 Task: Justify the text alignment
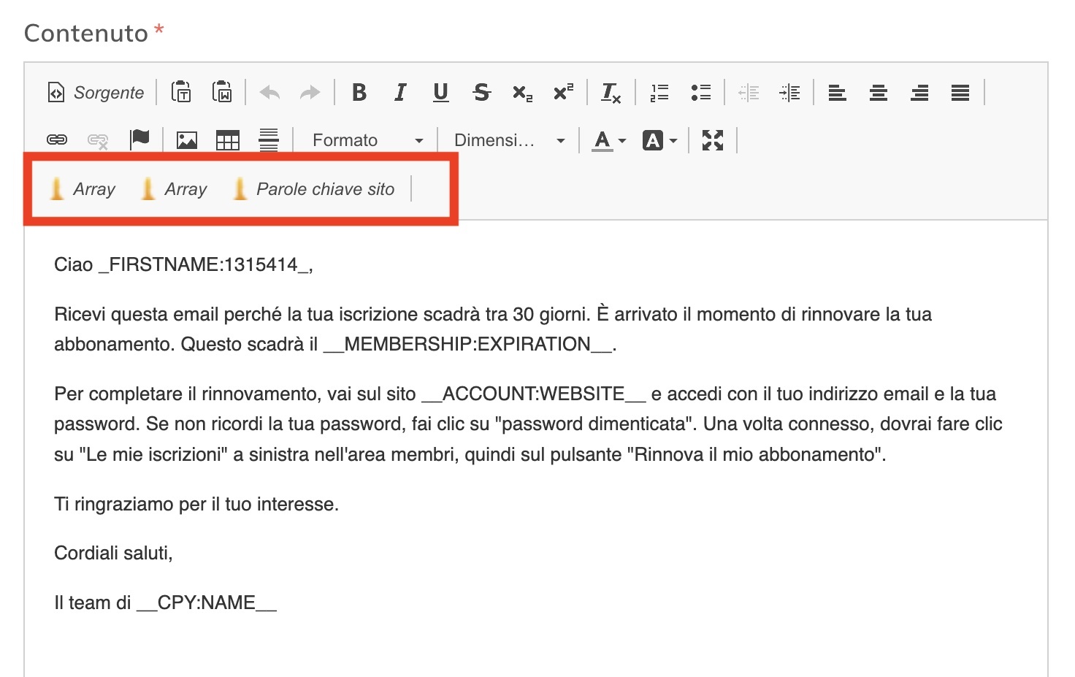(960, 93)
